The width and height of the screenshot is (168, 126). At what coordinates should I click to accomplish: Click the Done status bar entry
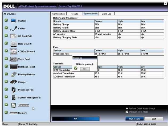click(5, 124)
